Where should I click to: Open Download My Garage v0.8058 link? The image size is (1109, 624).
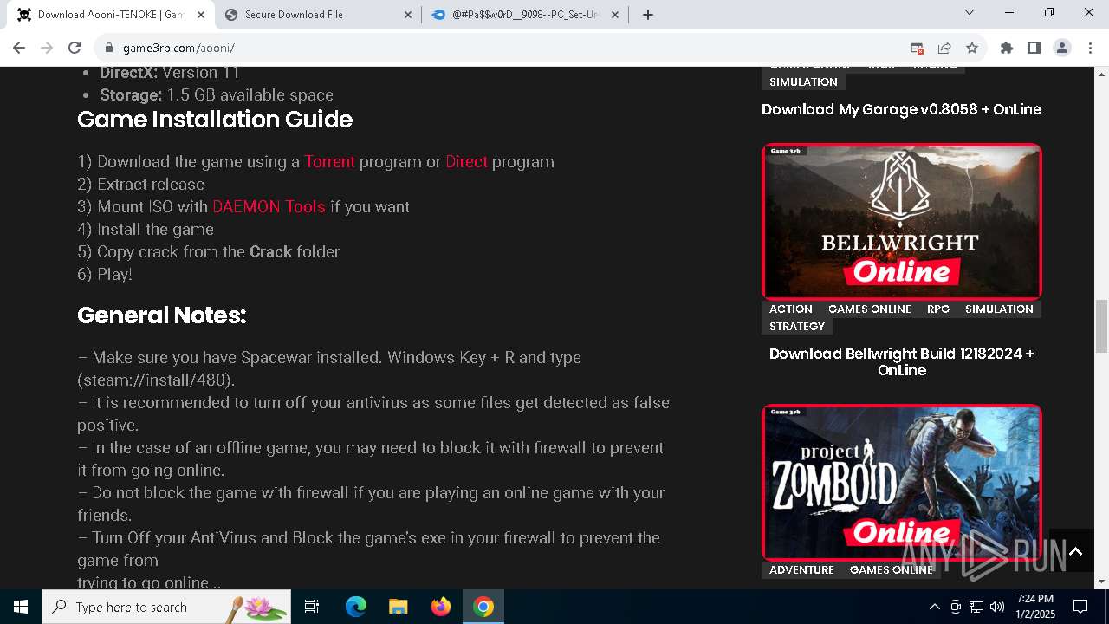(x=901, y=109)
